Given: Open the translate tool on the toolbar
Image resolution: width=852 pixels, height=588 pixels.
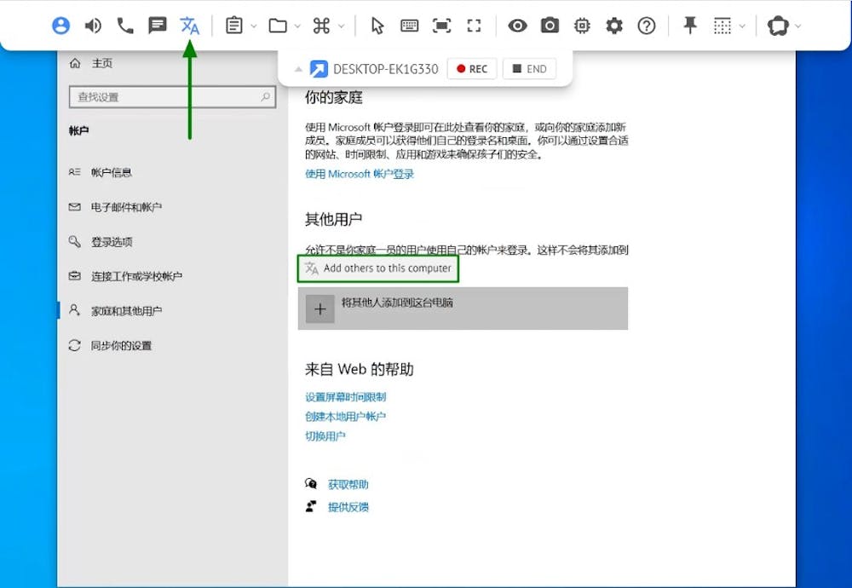Looking at the screenshot, I should 190,26.
